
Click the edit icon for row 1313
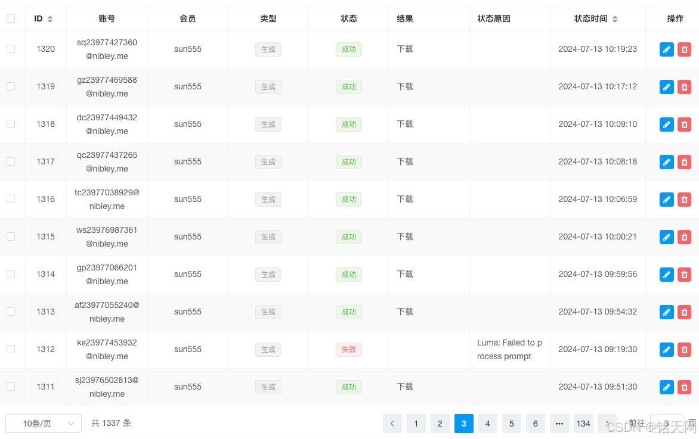(x=666, y=312)
